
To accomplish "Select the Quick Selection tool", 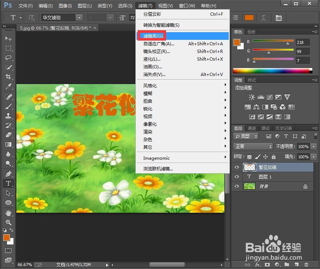I will point(8,67).
